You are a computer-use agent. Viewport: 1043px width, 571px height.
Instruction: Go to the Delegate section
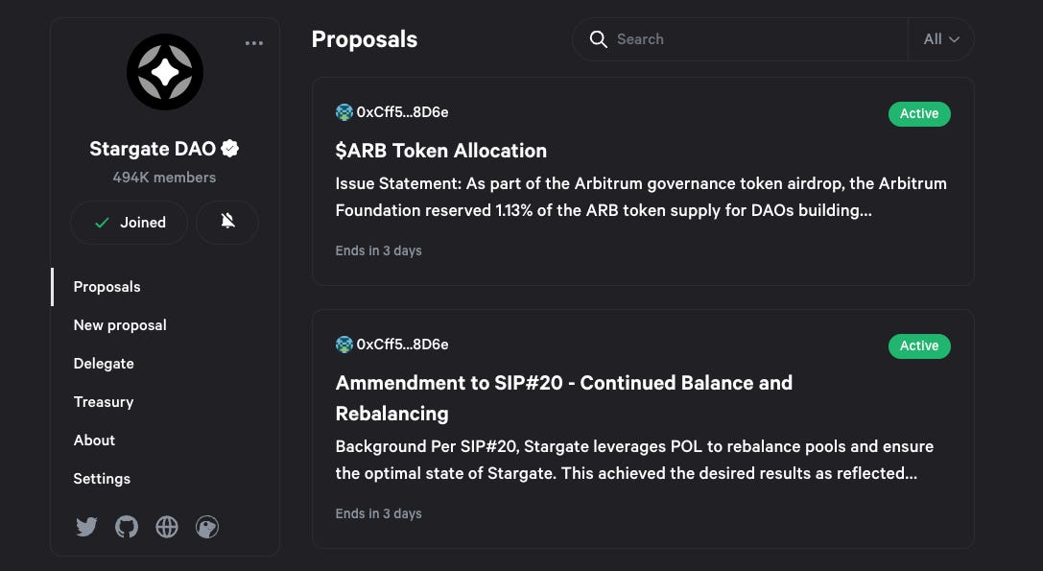tap(104, 364)
